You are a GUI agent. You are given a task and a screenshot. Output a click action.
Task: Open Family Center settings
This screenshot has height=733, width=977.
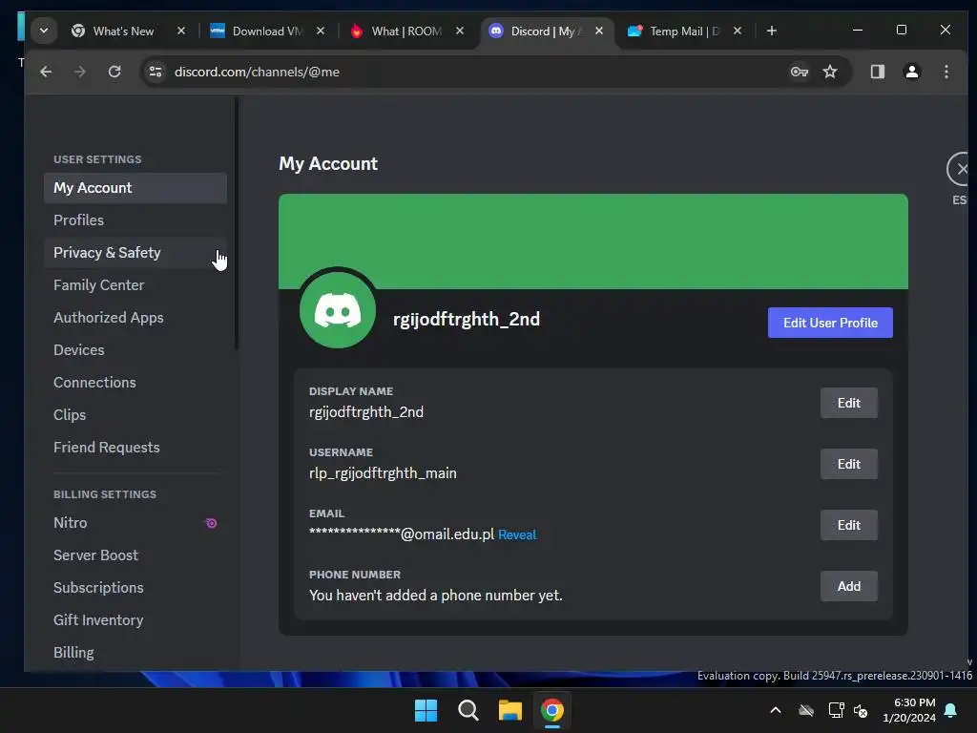pos(135,284)
